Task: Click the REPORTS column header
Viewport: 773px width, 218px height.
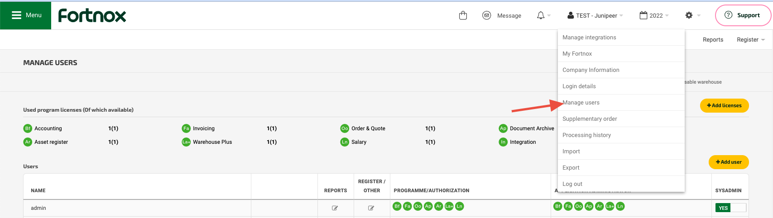Action: click(336, 191)
